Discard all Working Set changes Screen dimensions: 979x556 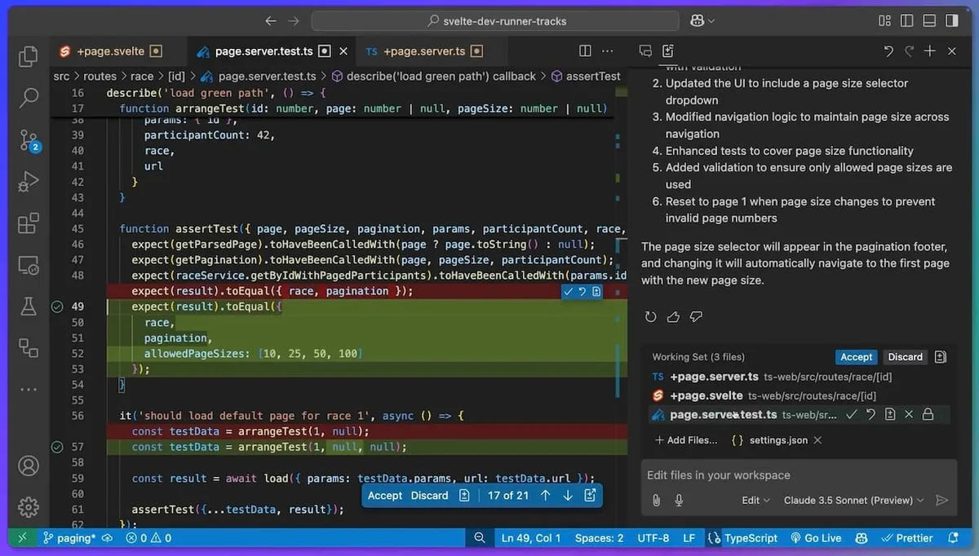[x=906, y=357]
